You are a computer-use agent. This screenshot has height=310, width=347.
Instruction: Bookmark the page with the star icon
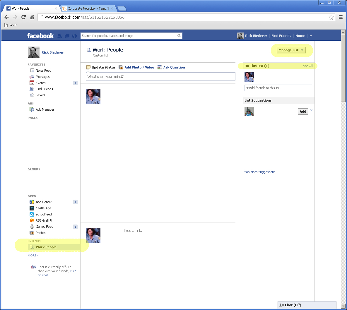tap(331, 17)
